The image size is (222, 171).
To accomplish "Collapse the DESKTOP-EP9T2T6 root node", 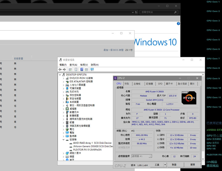I will (60, 75).
